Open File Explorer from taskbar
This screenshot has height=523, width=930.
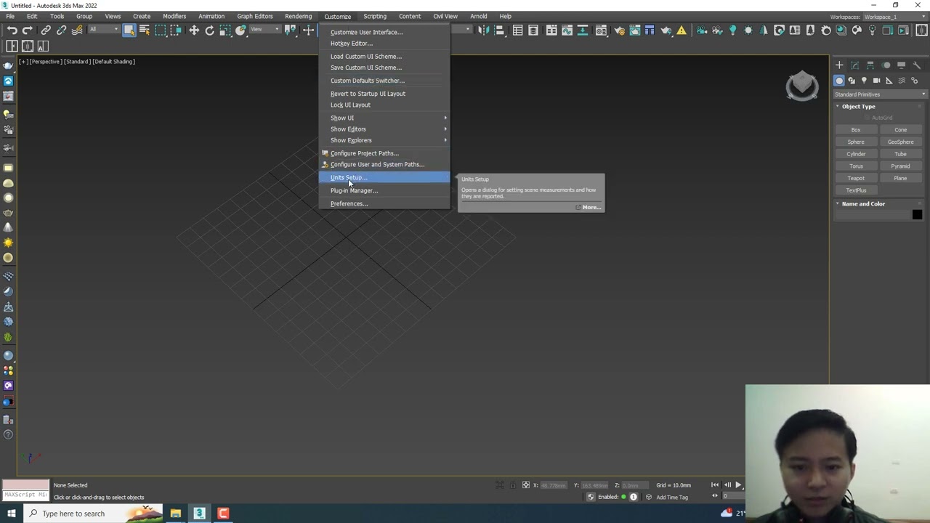coord(176,514)
